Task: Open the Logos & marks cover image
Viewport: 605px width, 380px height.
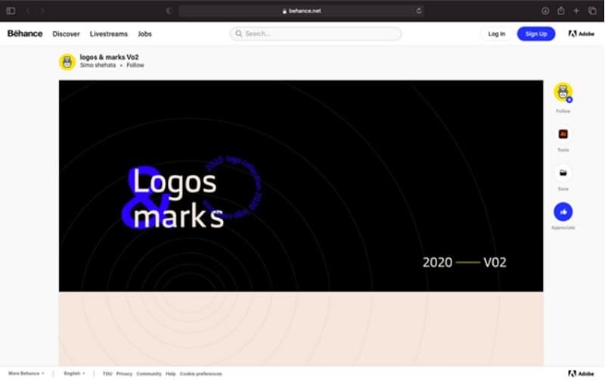Action: coord(301,185)
